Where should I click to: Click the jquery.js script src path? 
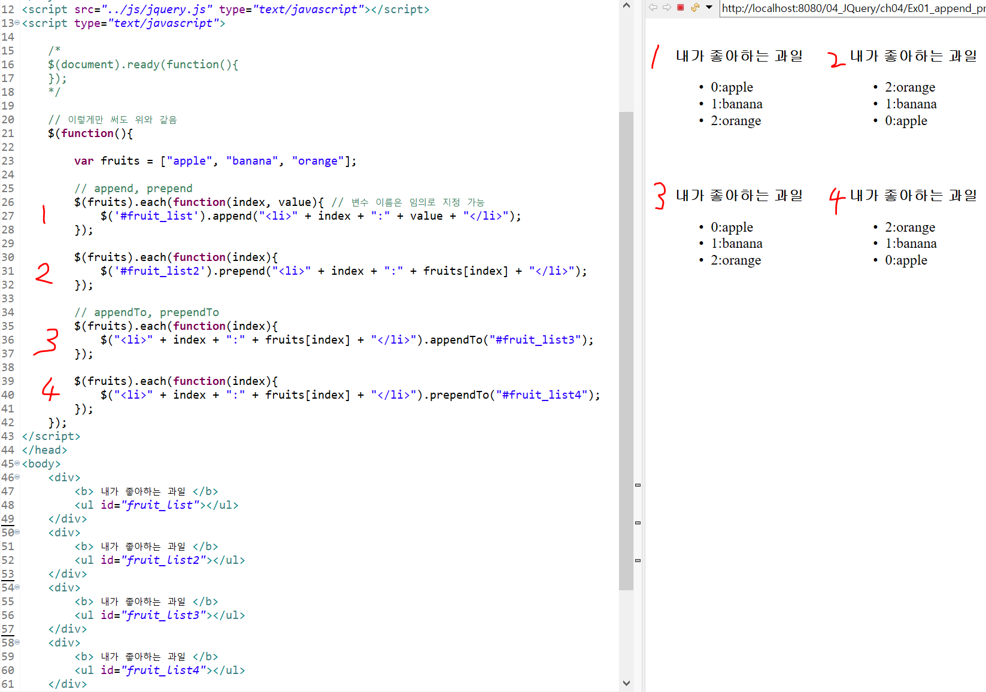pos(157,10)
